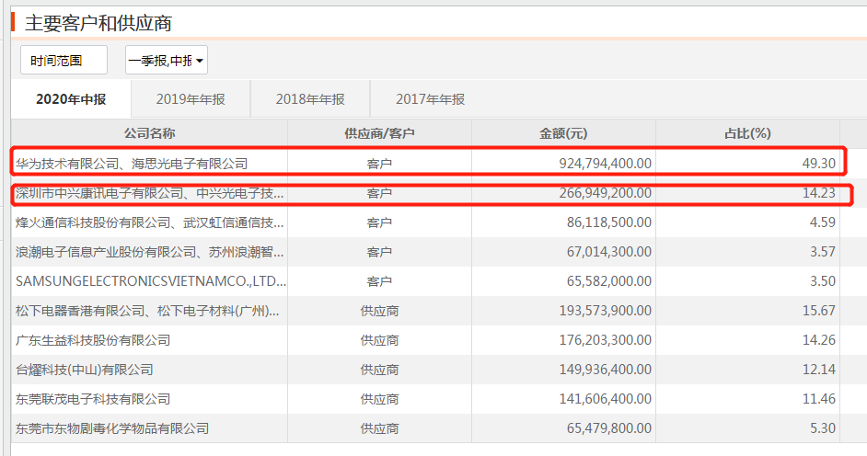Viewport: 867px width, 456px height.
Task: Click the amount 176,203,300.00
Action: point(605,340)
